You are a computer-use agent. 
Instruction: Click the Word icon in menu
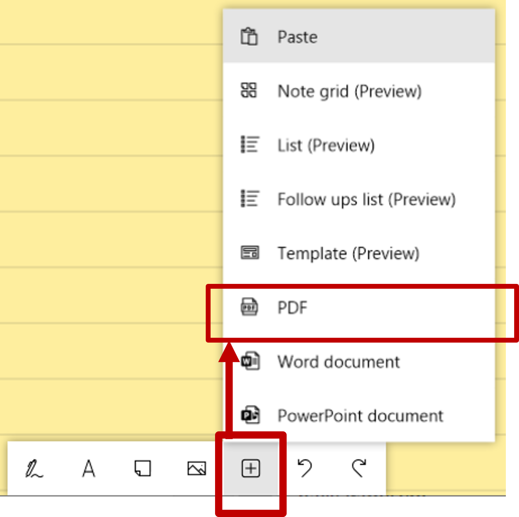pyautogui.click(x=250, y=361)
